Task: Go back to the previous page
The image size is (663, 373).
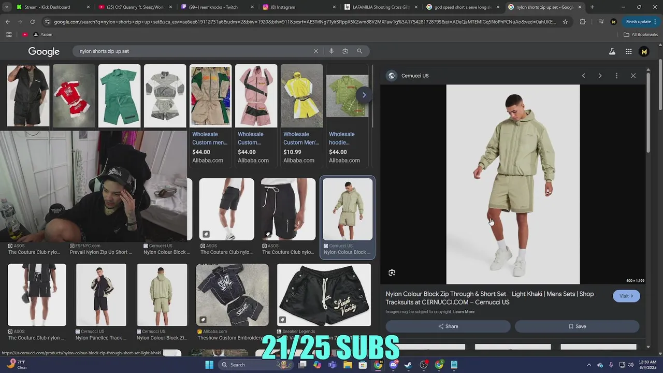Action: (7, 22)
